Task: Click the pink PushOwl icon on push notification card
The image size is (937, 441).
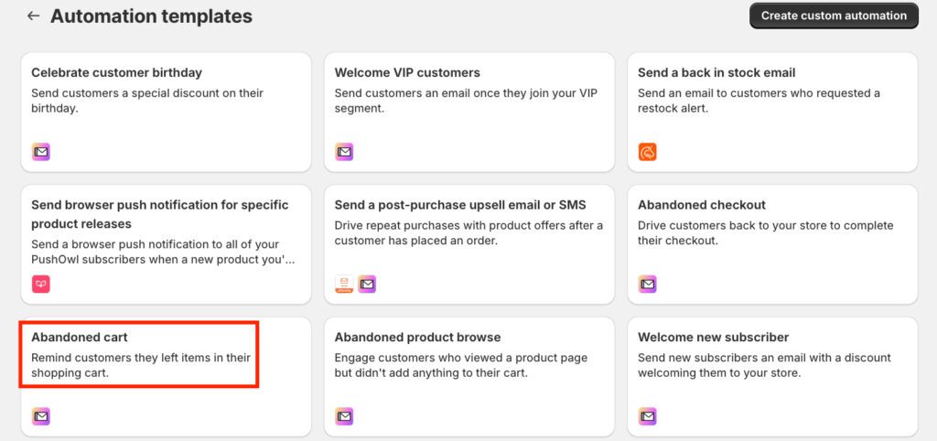Action: [40, 285]
